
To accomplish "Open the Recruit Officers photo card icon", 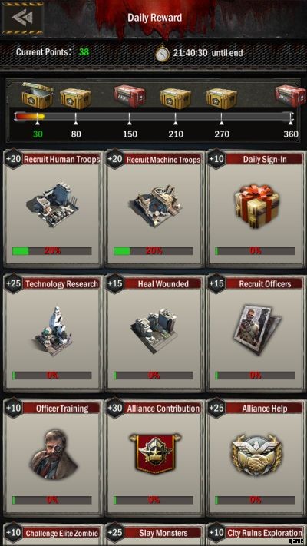I will point(256,329).
